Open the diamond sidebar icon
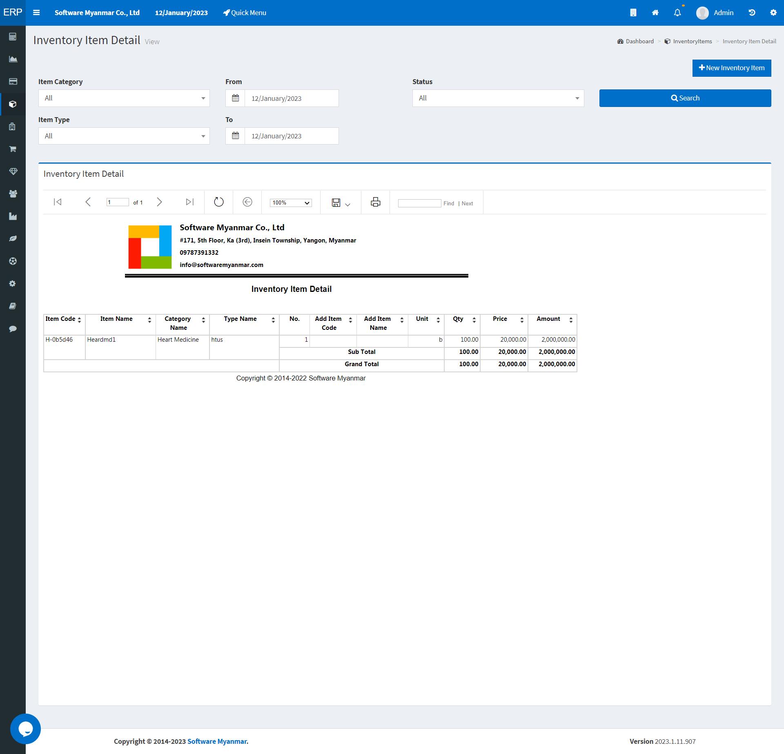The width and height of the screenshot is (784, 754). click(x=13, y=171)
